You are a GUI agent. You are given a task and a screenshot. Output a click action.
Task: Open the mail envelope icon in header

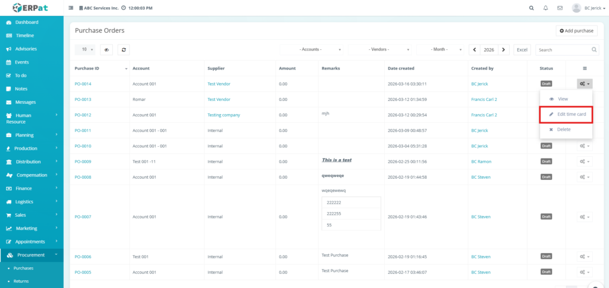(x=560, y=8)
